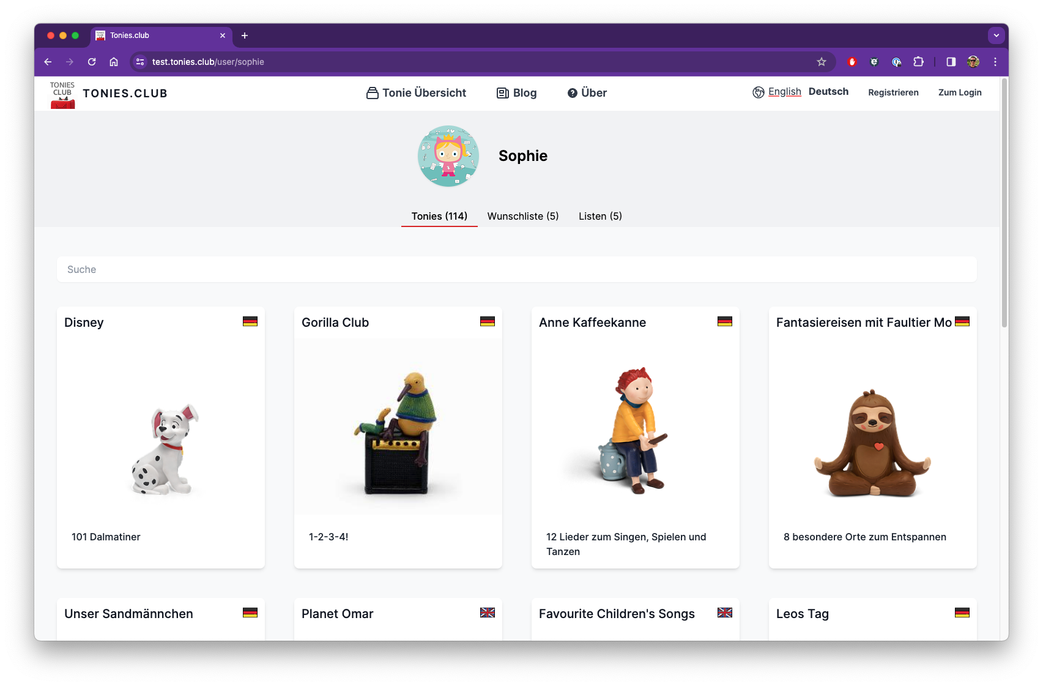Image resolution: width=1043 pixels, height=686 pixels.
Task: Click the Anne Kaffeekanne card title
Action: [x=592, y=322]
